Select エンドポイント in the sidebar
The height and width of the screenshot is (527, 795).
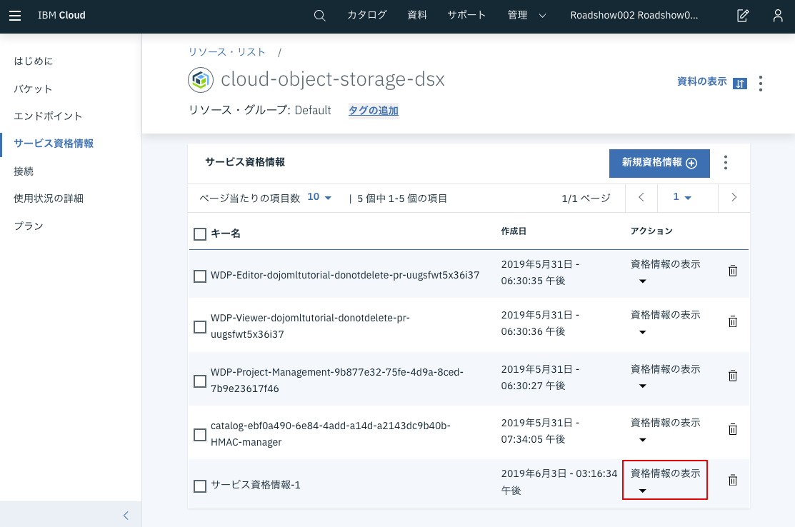tap(48, 116)
